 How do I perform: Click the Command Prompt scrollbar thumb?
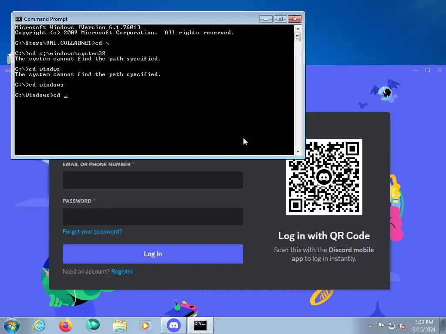pyautogui.click(x=298, y=37)
